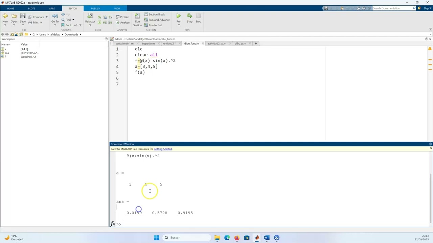The height and width of the screenshot is (243, 433).
Task: Click the Print button in toolstrip
Action: click(x=33, y=22)
